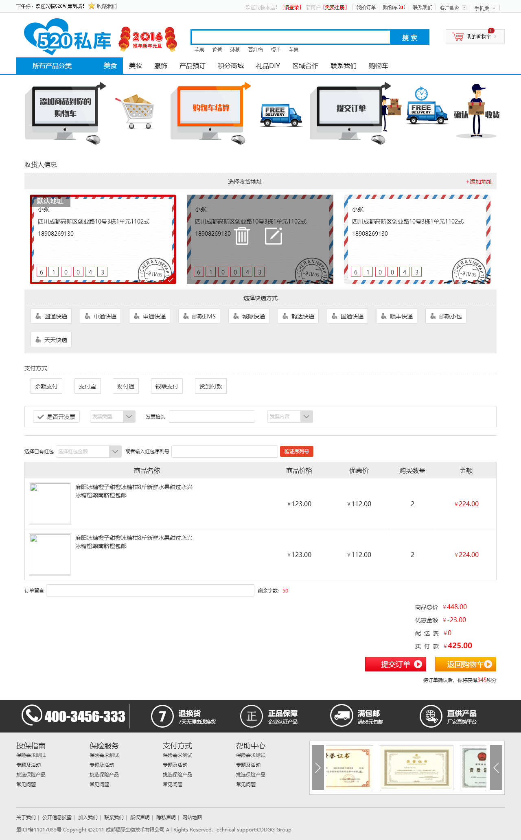This screenshot has height=840, width=521.
Task: Click the +添加地址 link
Action: tap(479, 182)
